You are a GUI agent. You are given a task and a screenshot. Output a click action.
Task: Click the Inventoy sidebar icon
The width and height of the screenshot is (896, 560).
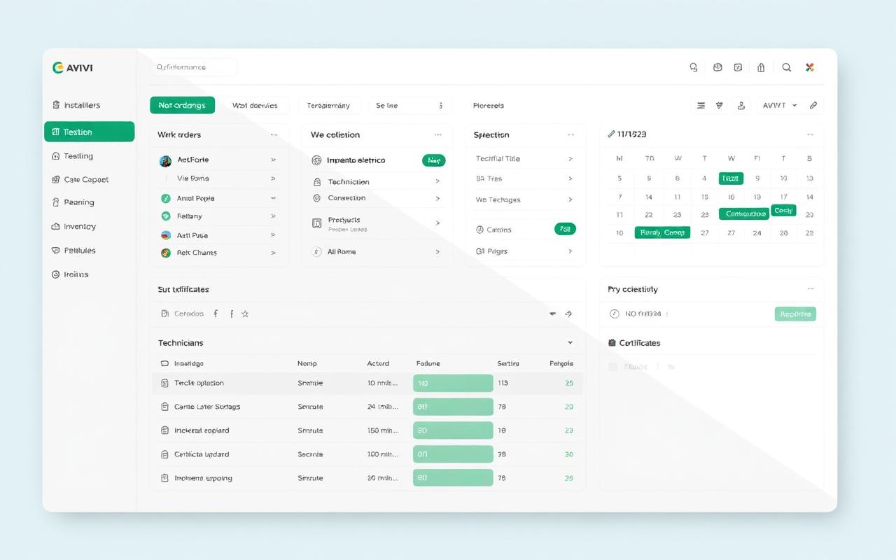[56, 227]
